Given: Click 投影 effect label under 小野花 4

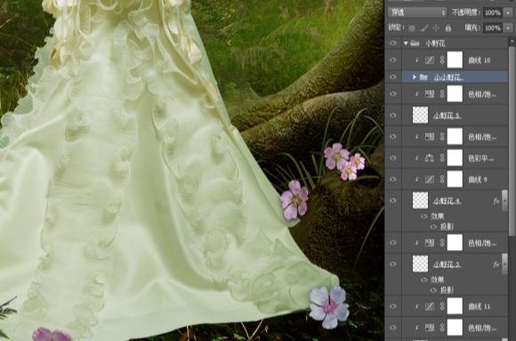Looking at the screenshot, I should [447, 227].
